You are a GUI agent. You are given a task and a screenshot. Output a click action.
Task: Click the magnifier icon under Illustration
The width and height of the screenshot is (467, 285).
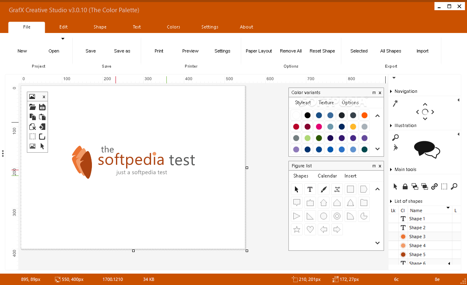pyautogui.click(x=395, y=138)
